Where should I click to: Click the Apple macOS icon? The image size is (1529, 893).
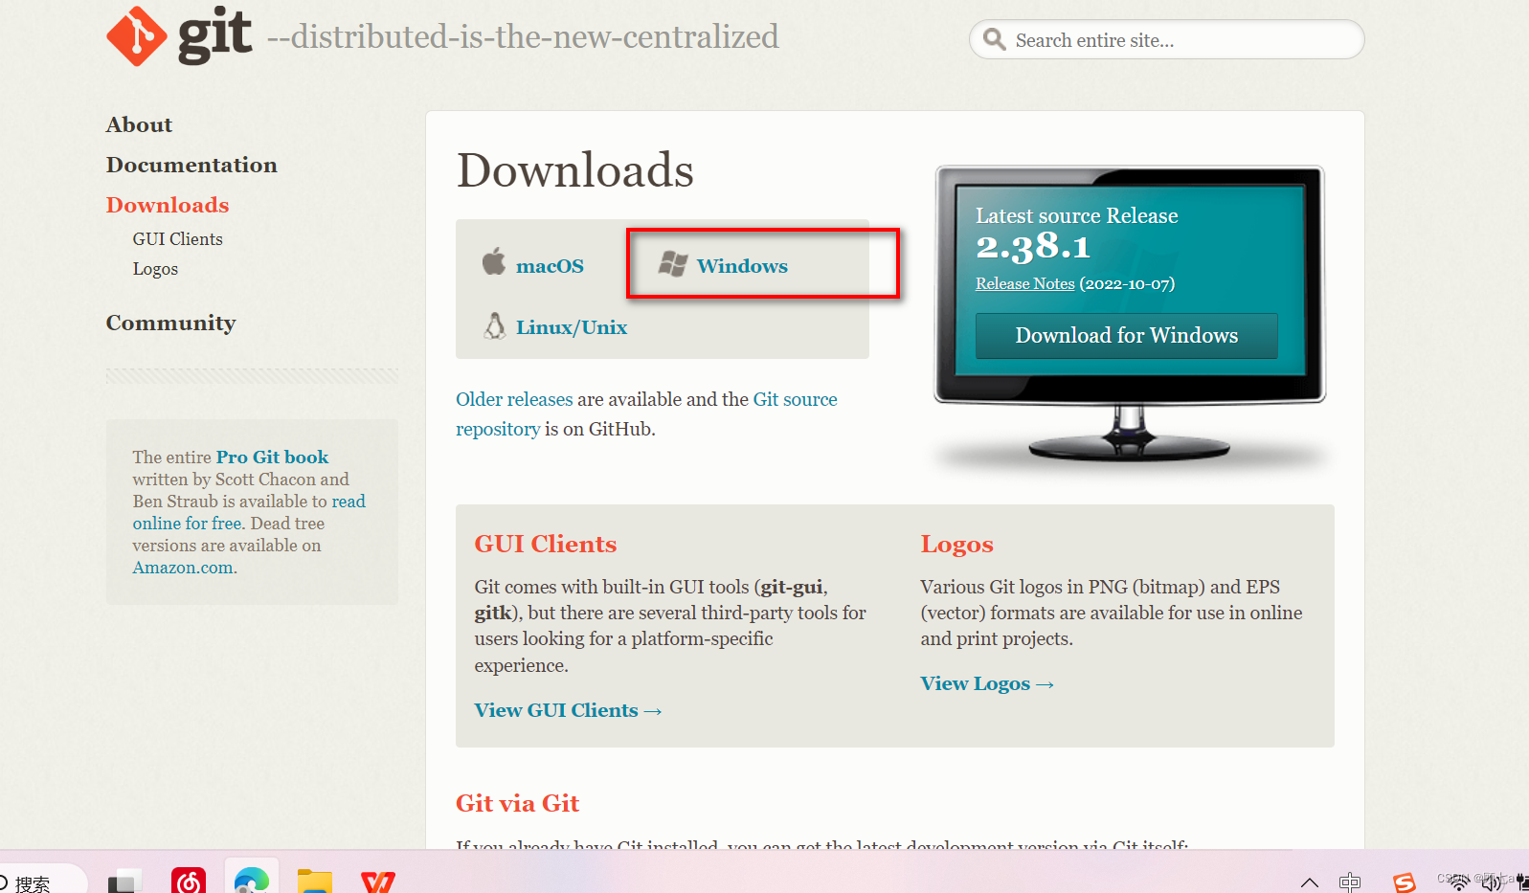[x=494, y=261]
